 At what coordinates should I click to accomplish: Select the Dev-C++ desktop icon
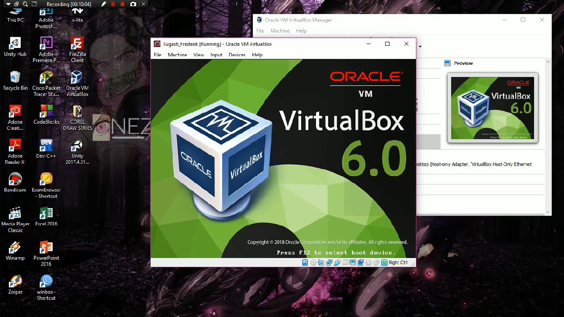[46, 149]
